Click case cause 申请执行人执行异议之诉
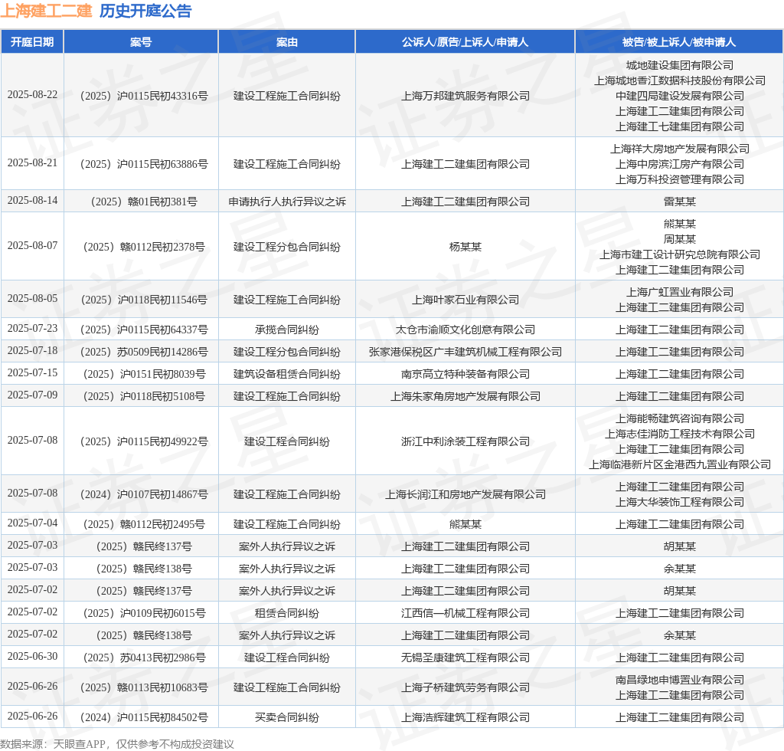Screen dimensions: 784x751 (x=287, y=202)
